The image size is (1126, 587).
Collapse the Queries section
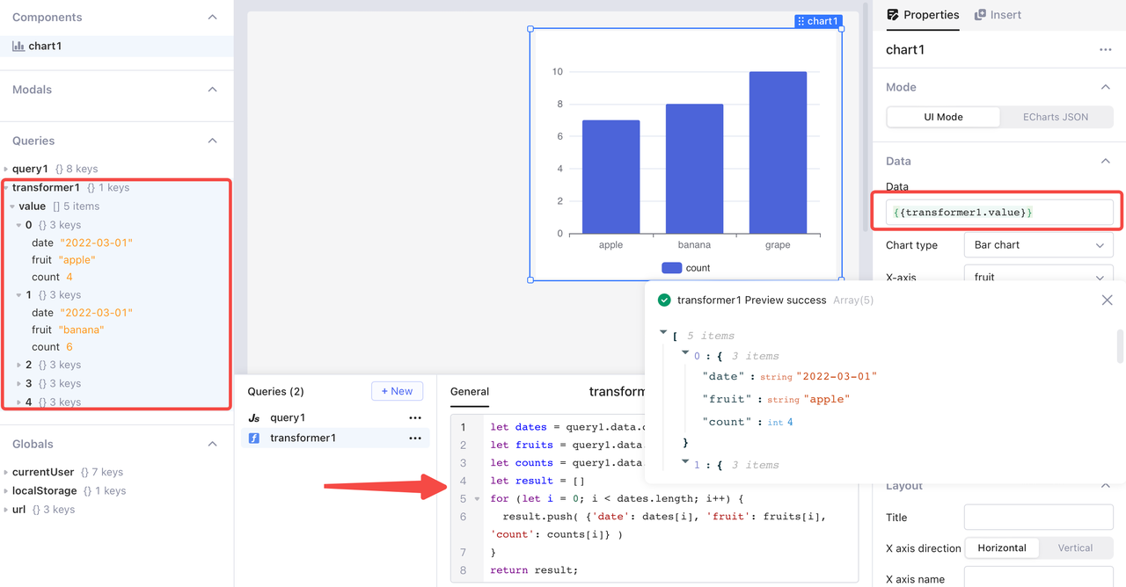pos(212,141)
